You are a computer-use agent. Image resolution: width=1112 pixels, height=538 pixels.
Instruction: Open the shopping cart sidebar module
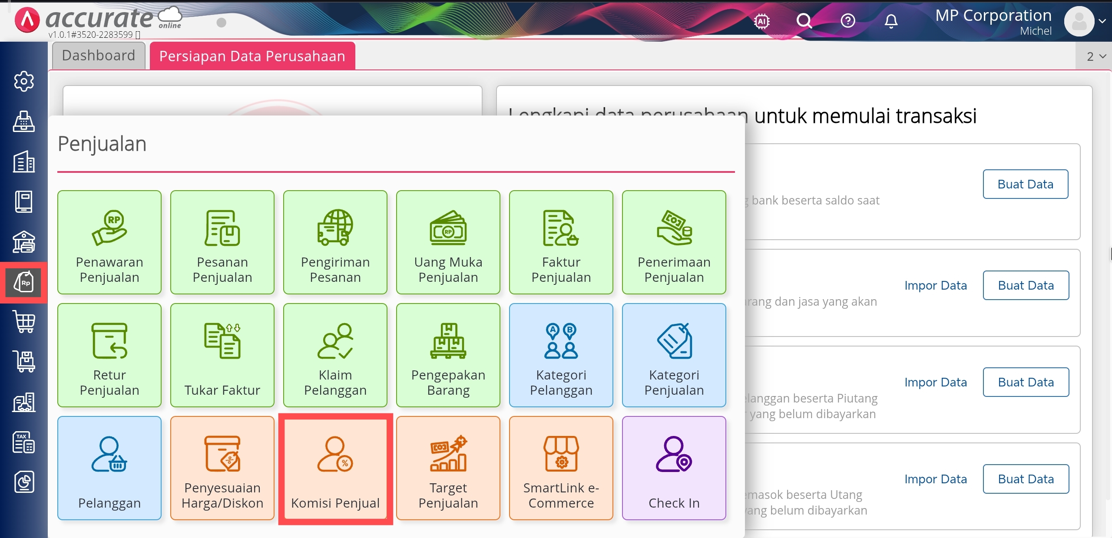click(x=24, y=322)
